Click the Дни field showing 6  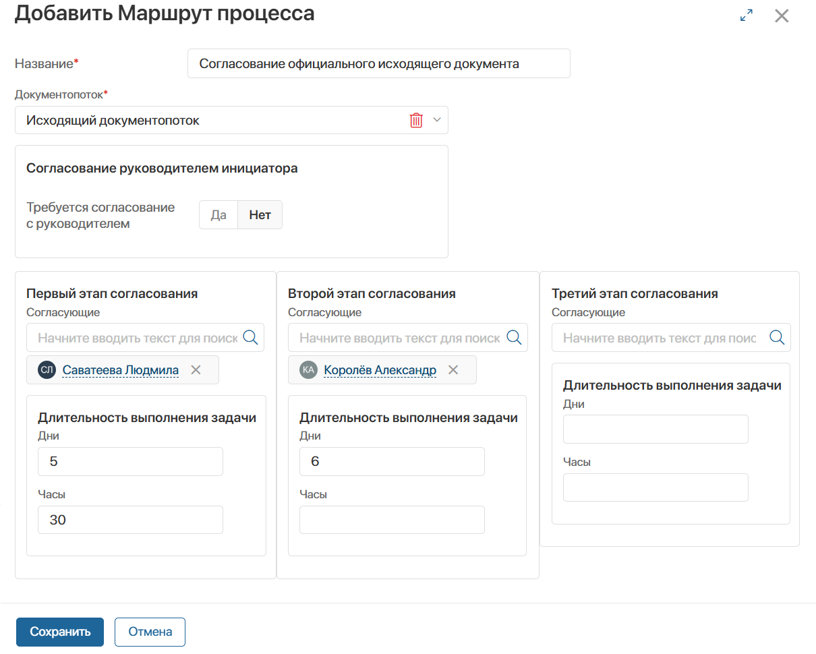tap(391, 461)
